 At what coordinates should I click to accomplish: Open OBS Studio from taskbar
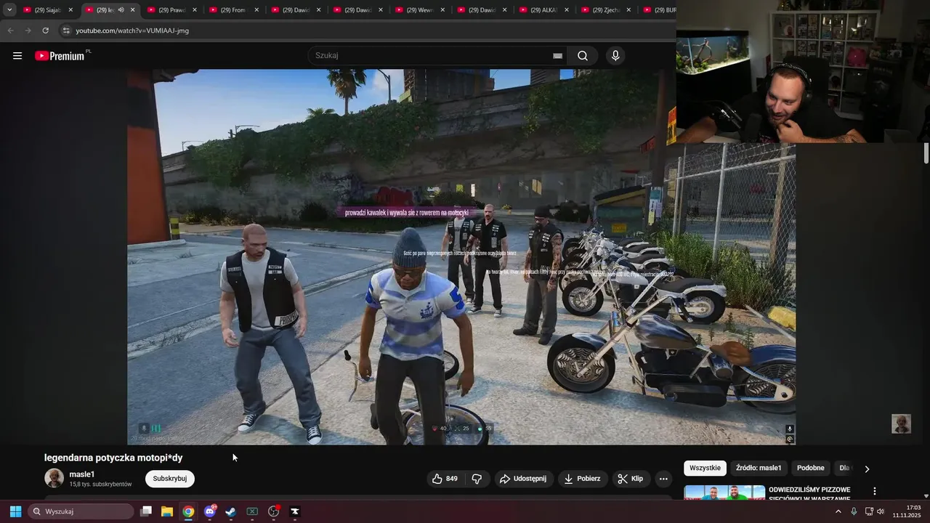274,511
